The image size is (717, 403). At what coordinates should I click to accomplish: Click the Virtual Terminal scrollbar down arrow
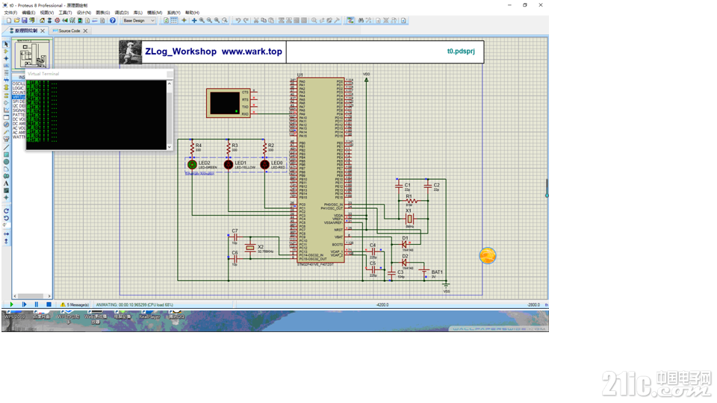pos(170,147)
